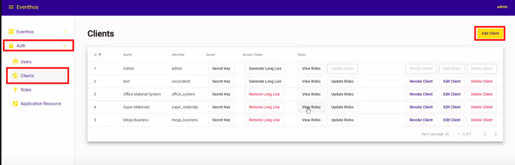This screenshot has width=515, height=165.
Task: Show Secret Key for test client
Action: pos(221,81)
